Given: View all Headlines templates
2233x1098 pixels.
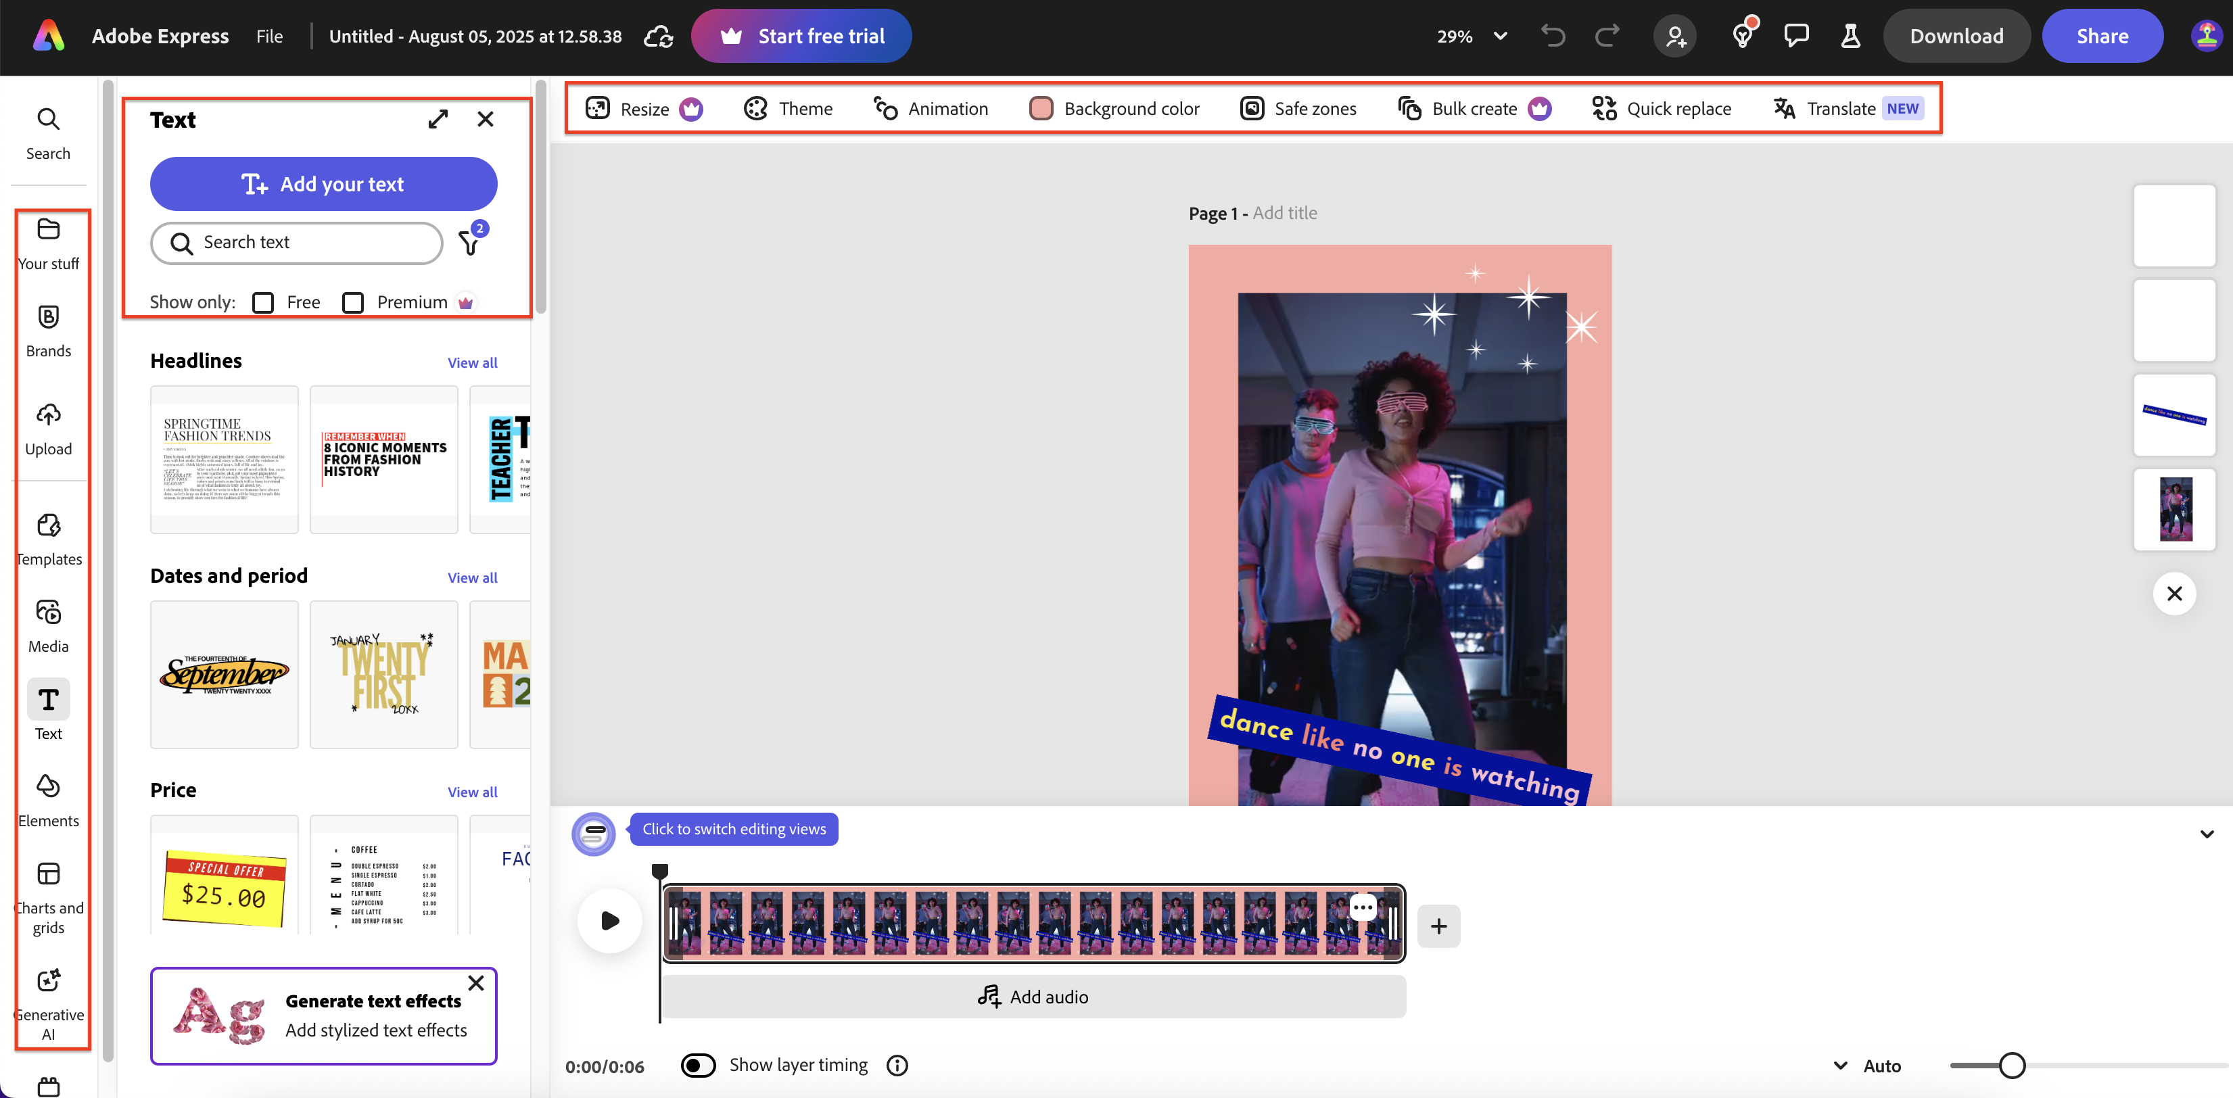Looking at the screenshot, I should (473, 362).
